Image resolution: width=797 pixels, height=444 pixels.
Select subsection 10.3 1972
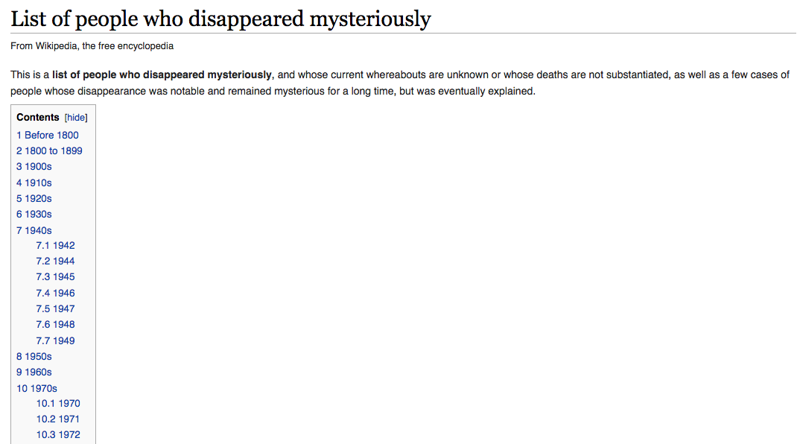(58, 435)
